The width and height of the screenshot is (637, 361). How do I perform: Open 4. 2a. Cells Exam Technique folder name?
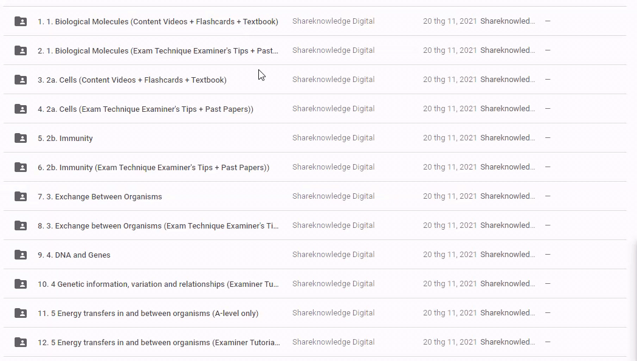pos(145,109)
